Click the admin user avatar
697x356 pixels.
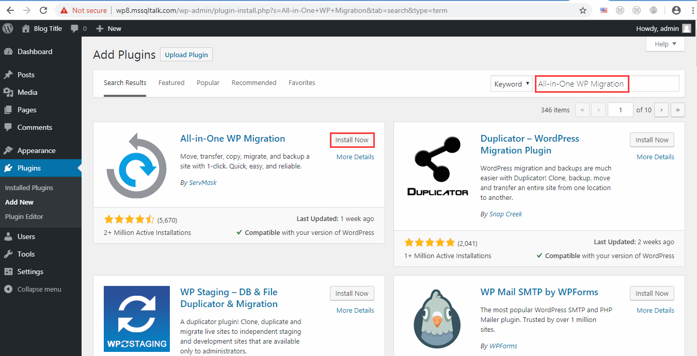tap(686, 28)
